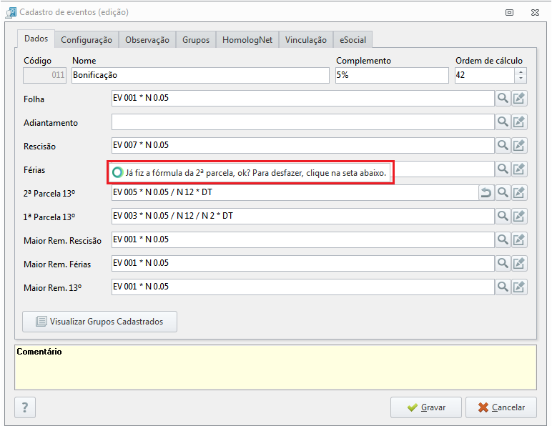Click the search magnifier beside Folha formula
Image resolution: width=552 pixels, height=426 pixels.
[x=503, y=98]
